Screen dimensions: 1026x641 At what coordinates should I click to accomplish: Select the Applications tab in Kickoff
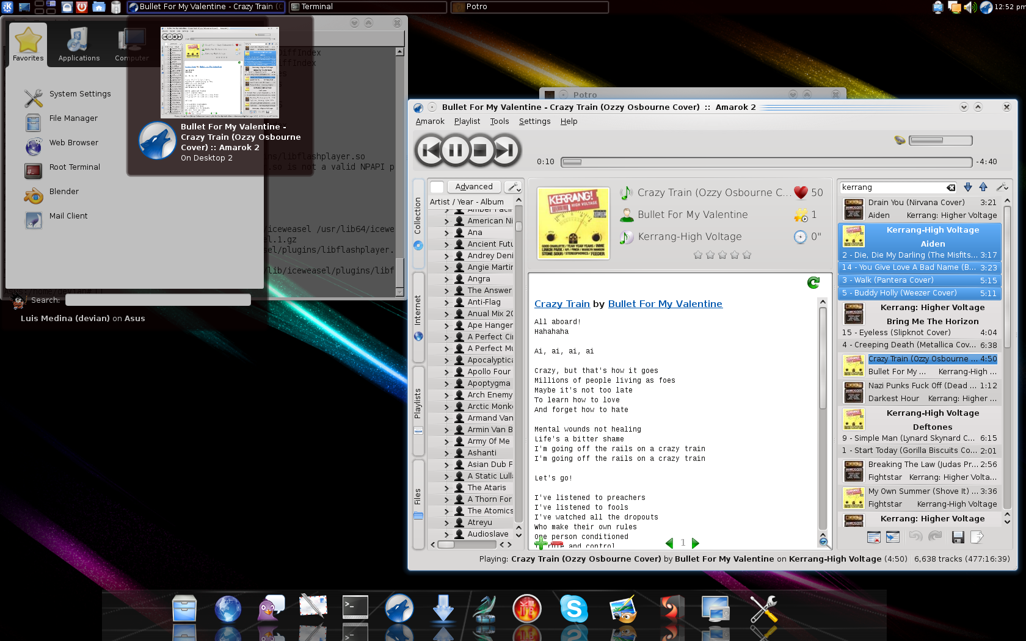tap(79, 43)
